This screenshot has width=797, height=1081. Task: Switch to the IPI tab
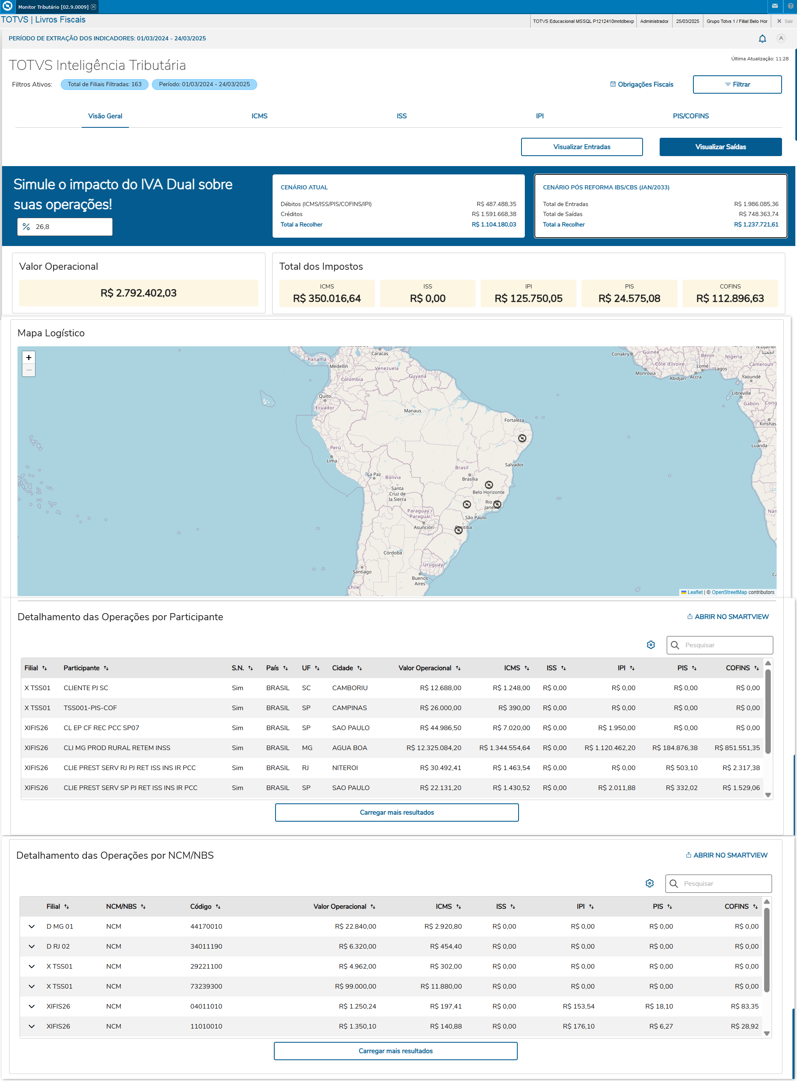[540, 116]
